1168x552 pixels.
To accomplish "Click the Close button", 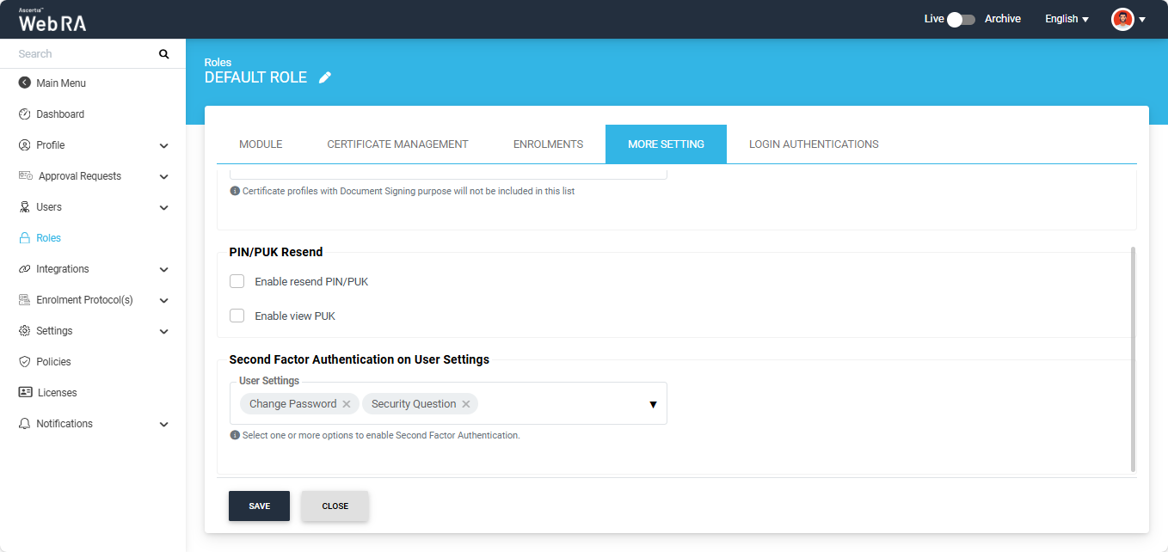I will click(335, 506).
